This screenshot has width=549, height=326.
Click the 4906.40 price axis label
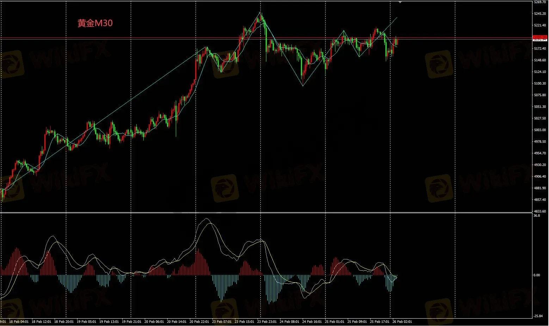pyautogui.click(x=540, y=177)
